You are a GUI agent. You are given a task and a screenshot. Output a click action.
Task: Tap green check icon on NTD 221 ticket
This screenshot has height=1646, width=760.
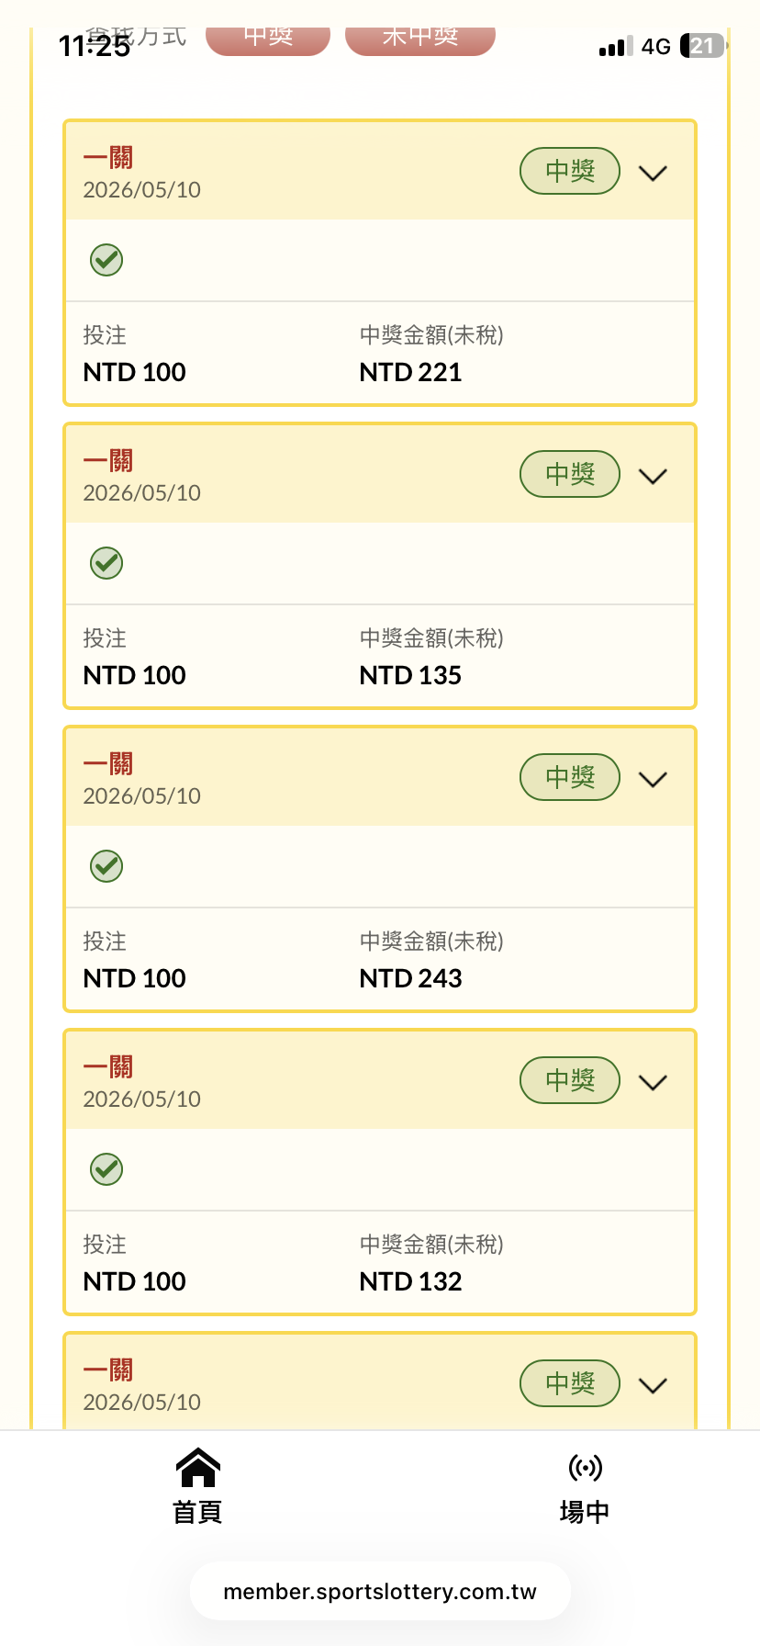click(x=106, y=260)
